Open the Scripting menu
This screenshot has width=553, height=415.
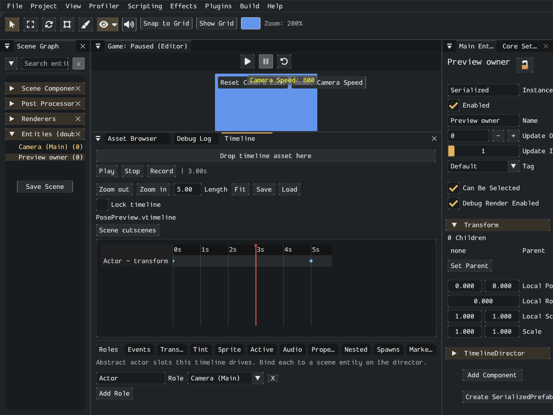pos(145,6)
